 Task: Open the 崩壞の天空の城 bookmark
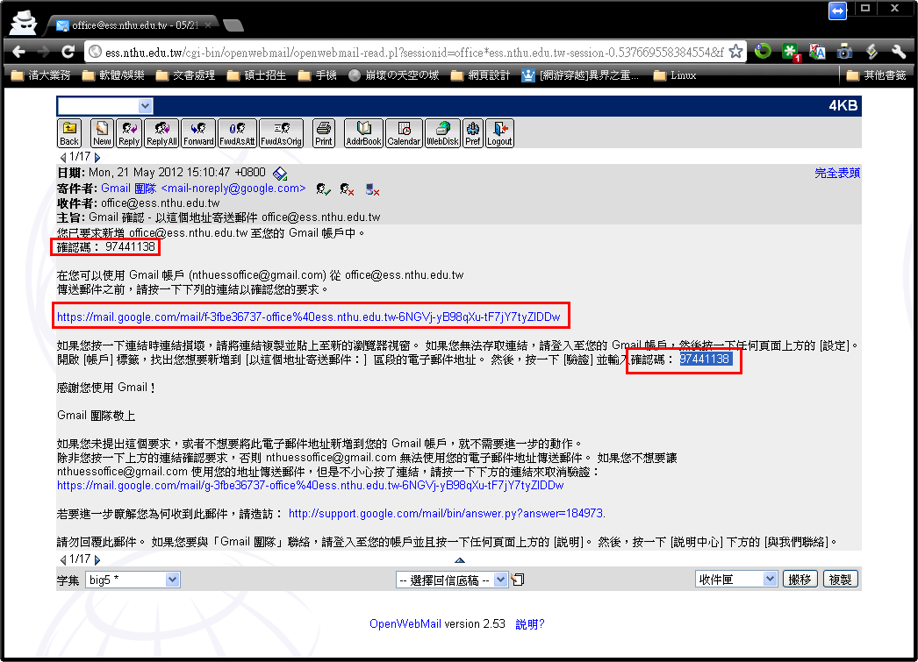(x=393, y=75)
